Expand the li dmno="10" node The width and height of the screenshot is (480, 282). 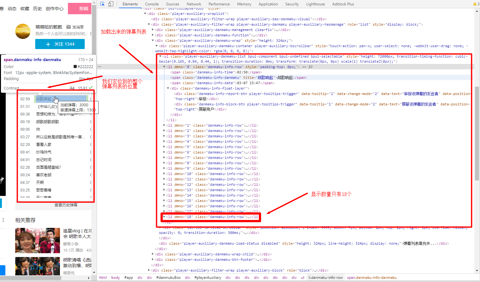(164, 174)
